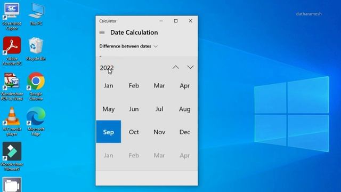Select greyed-out Apr of next year

(185, 155)
